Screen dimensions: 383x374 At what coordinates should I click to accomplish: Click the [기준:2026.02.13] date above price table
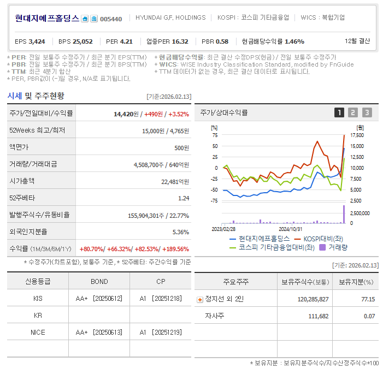point(169,97)
